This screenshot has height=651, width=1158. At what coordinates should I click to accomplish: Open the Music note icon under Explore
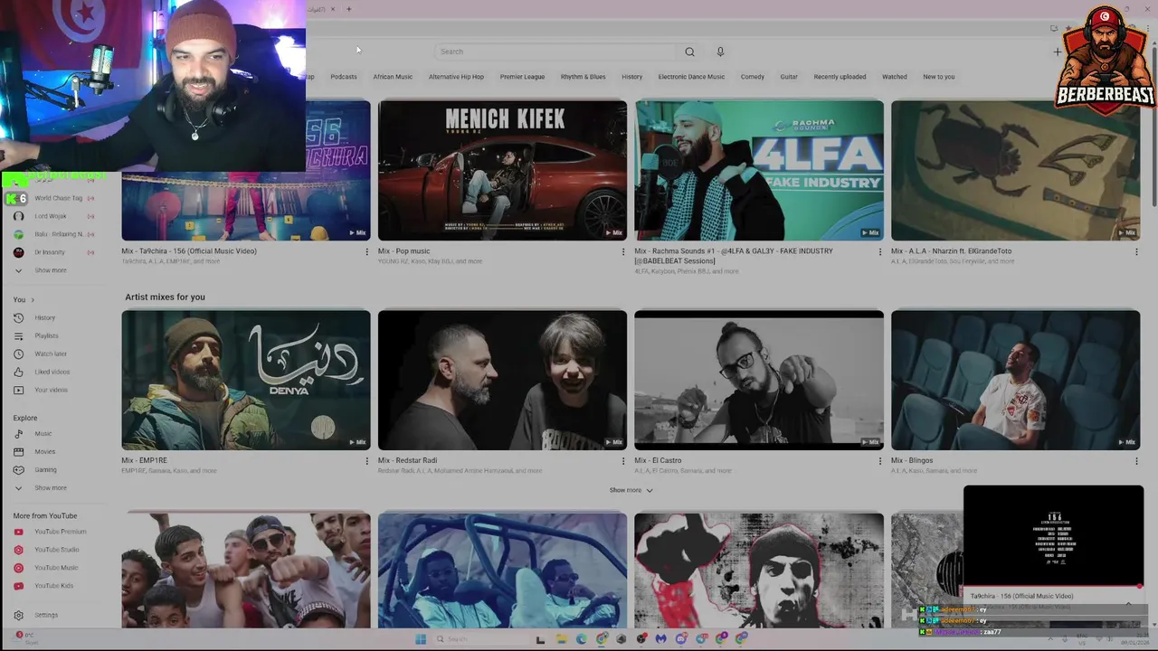tap(18, 434)
